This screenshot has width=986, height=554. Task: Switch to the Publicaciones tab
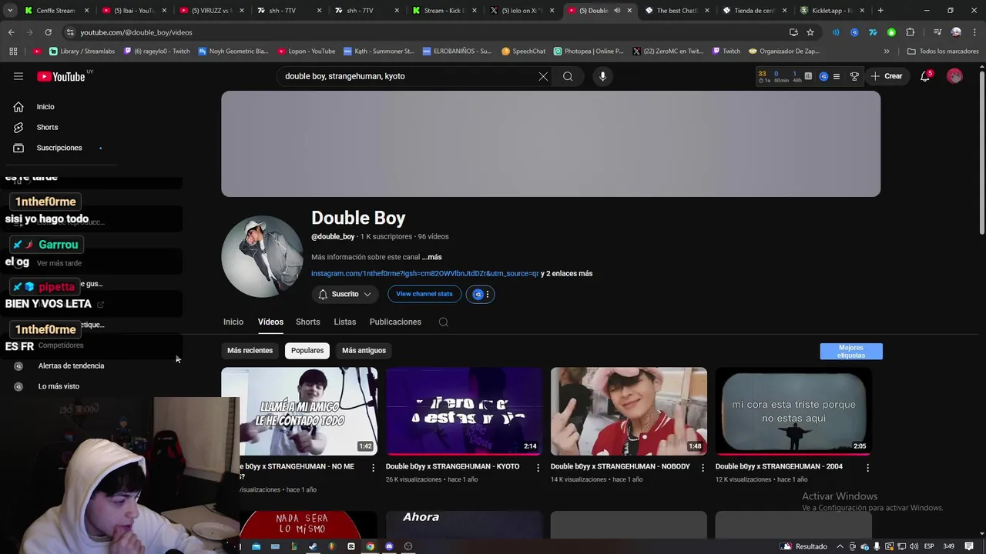[x=395, y=322]
